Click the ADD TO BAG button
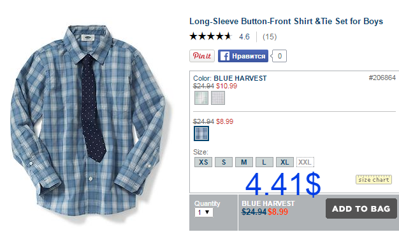This screenshot has height=232, width=399. (x=361, y=208)
